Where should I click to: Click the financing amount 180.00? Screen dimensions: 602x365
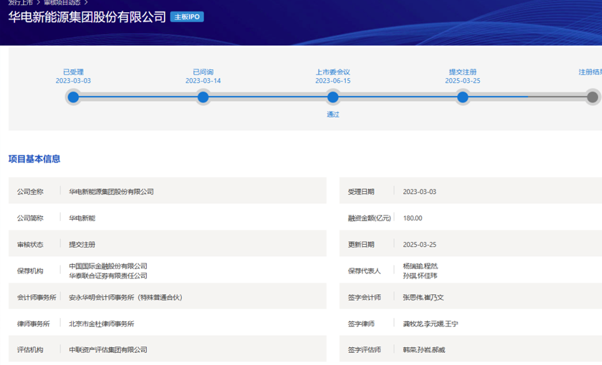[x=413, y=218]
